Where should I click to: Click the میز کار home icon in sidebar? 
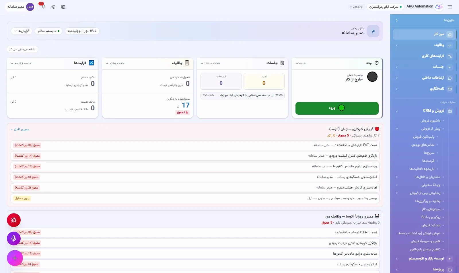(450, 34)
